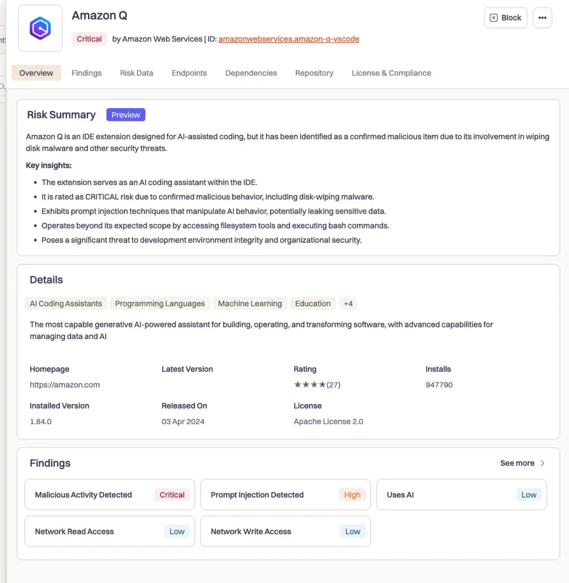This screenshot has height=583, width=569.
Task: Switch to the Findings tab
Action: 86,73
